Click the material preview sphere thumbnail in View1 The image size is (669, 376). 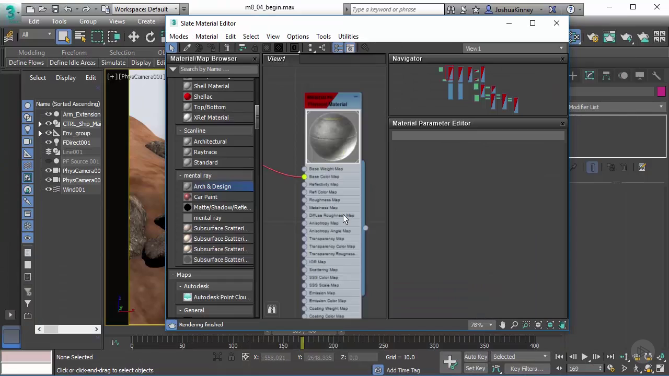(x=333, y=137)
